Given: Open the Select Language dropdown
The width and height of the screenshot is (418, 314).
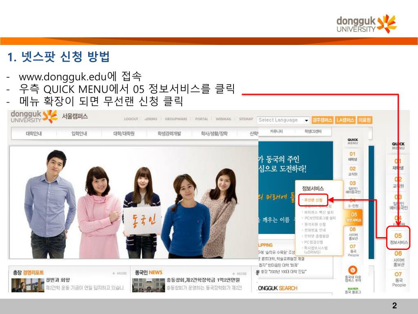Looking at the screenshot, I should (x=283, y=120).
